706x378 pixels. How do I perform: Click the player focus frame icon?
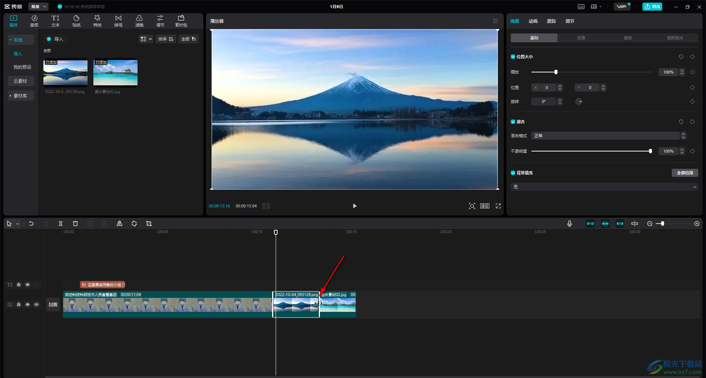click(x=472, y=206)
